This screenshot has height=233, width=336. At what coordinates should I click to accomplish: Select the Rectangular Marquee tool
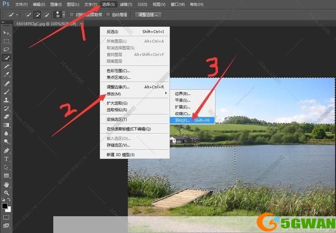click(7, 41)
